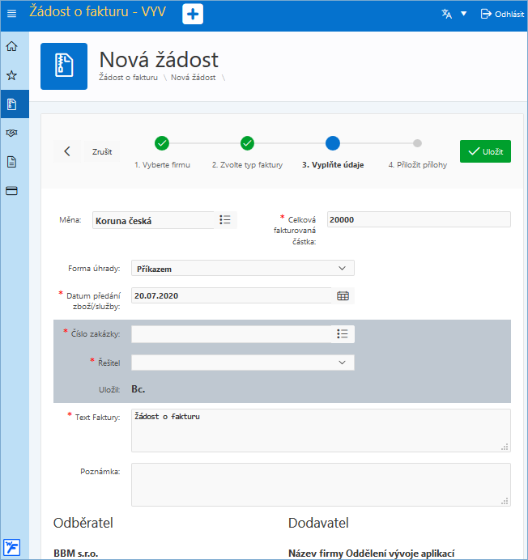528x560 pixels.
Task: Select wizard step 1 Vyberte firmu
Action: (162, 153)
